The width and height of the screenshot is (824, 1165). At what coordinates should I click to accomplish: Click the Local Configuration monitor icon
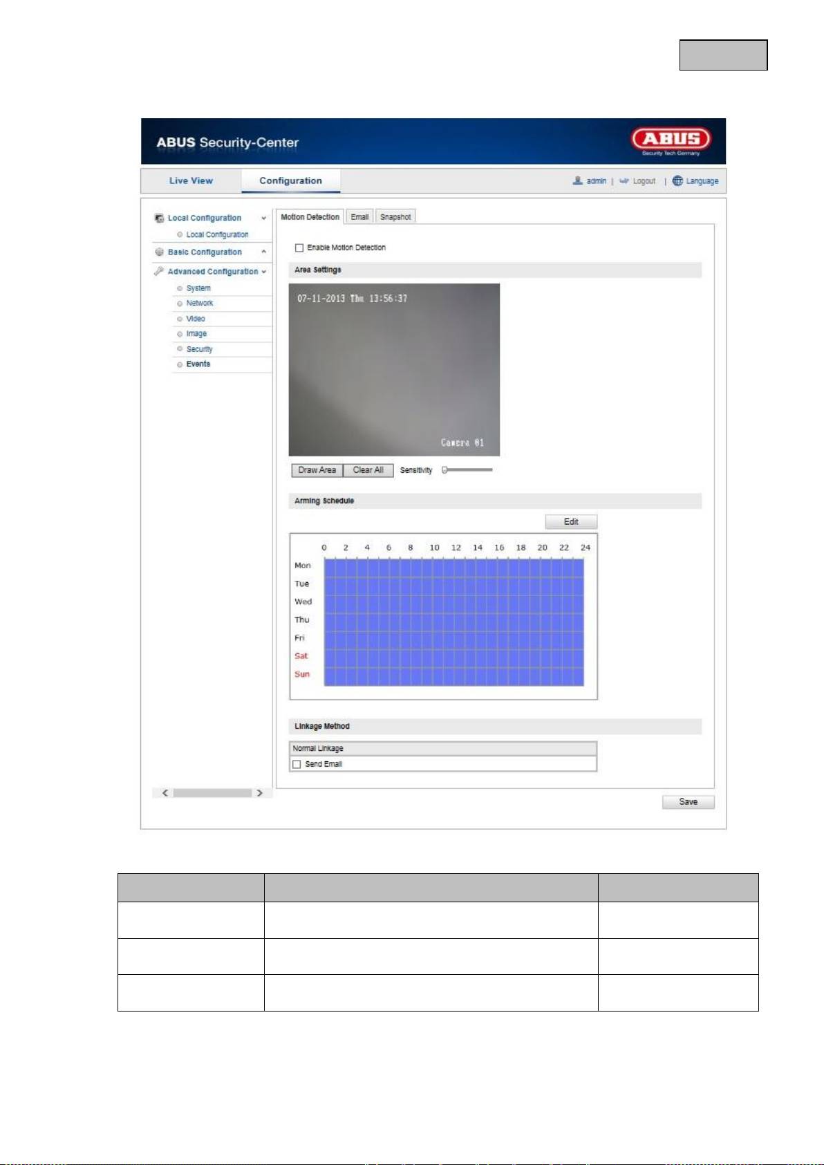coord(159,218)
